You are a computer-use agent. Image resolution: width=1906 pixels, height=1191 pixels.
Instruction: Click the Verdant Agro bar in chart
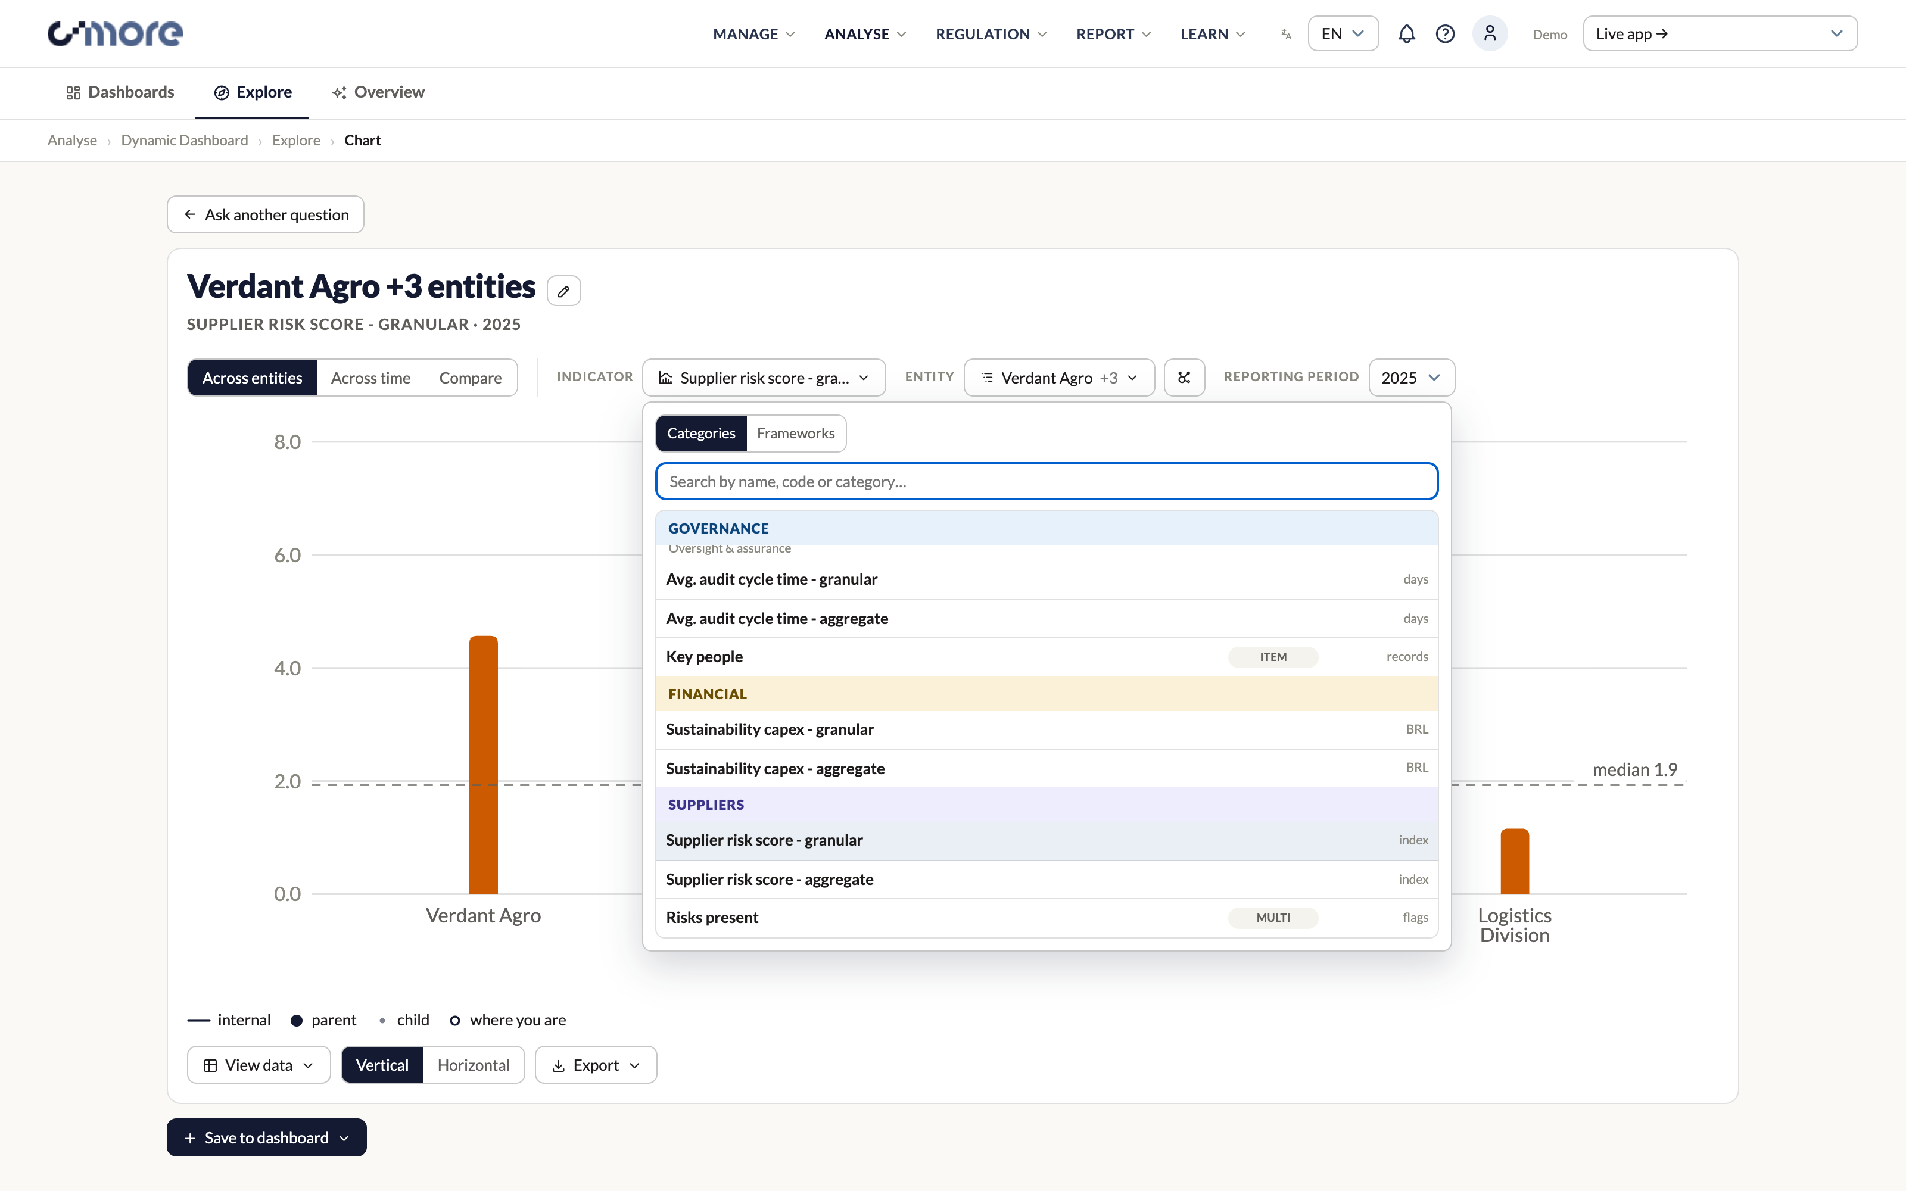point(484,764)
